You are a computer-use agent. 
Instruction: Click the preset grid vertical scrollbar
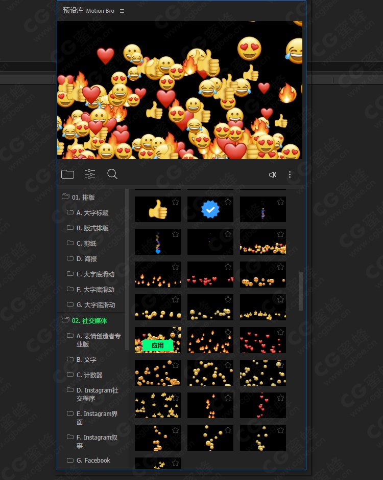(x=301, y=292)
